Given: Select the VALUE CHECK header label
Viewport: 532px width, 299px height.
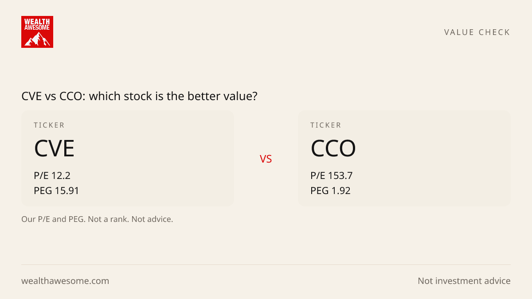Looking at the screenshot, I should coord(477,32).
